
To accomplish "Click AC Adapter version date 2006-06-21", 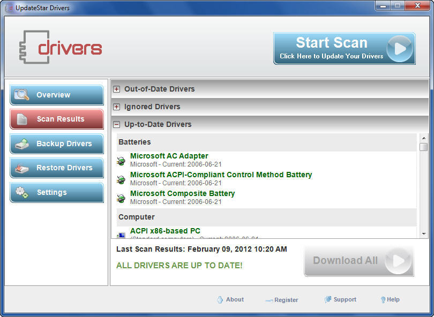I will tap(205, 164).
